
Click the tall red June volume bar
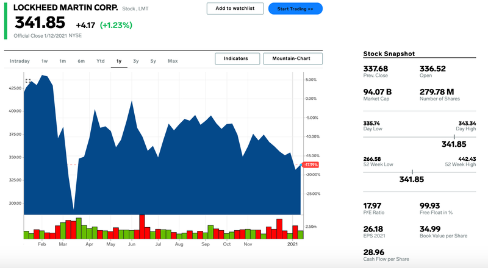pyautogui.click(x=142, y=227)
